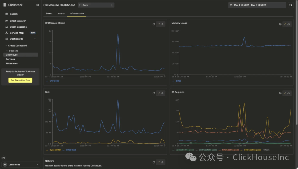
Task: Click the date range time picker
Action: tap(257, 5)
